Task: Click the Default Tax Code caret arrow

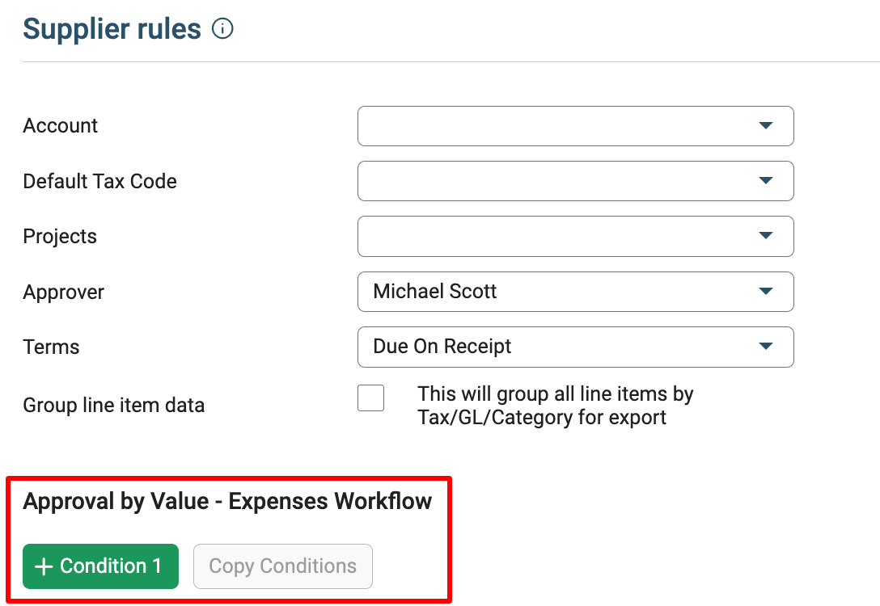Action: point(765,180)
